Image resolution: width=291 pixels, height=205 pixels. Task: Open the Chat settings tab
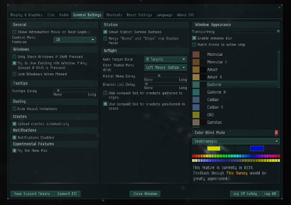[51, 15]
